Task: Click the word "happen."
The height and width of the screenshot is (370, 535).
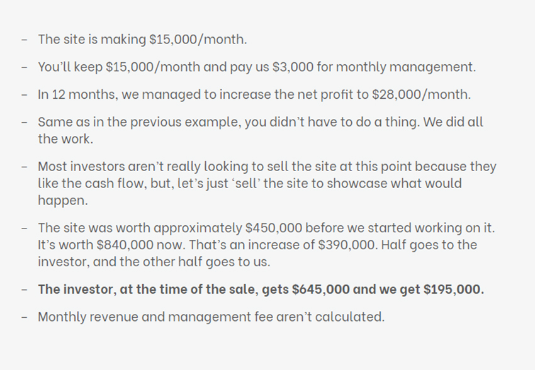Action: tap(63, 201)
